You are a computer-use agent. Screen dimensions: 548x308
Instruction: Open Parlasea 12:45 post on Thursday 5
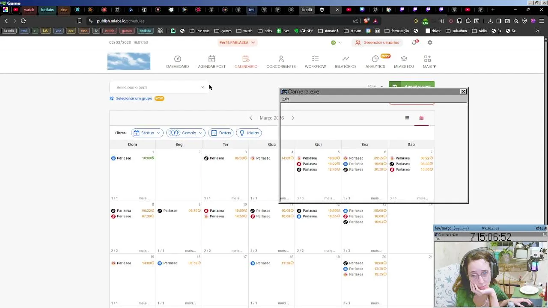click(x=319, y=169)
